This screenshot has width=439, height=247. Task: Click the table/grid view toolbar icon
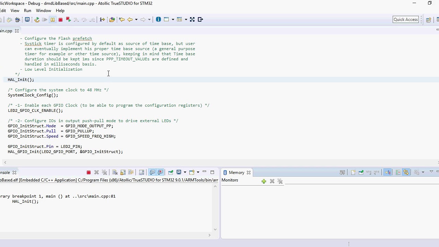tap(179, 20)
